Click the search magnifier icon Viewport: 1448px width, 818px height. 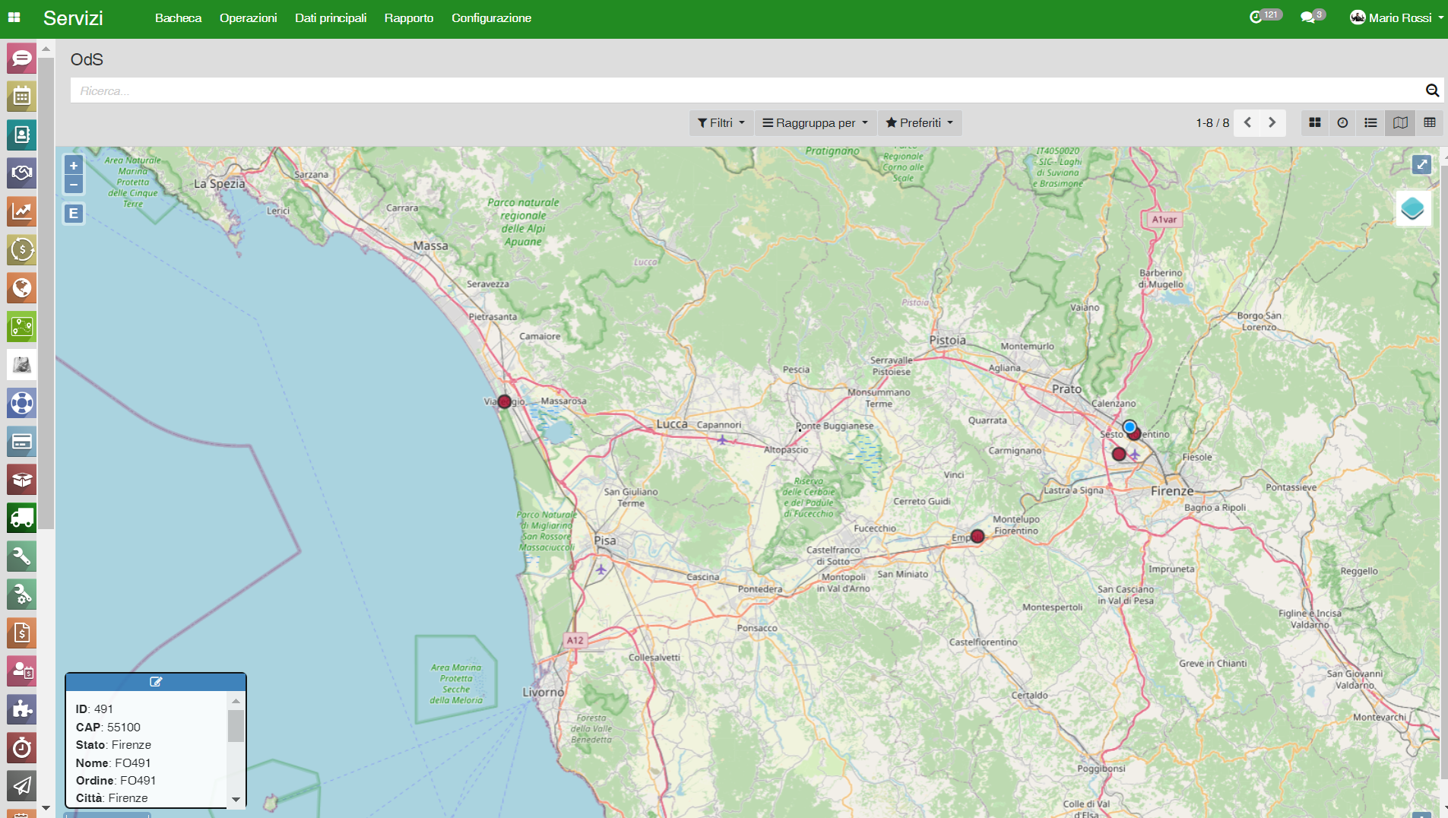coord(1432,90)
